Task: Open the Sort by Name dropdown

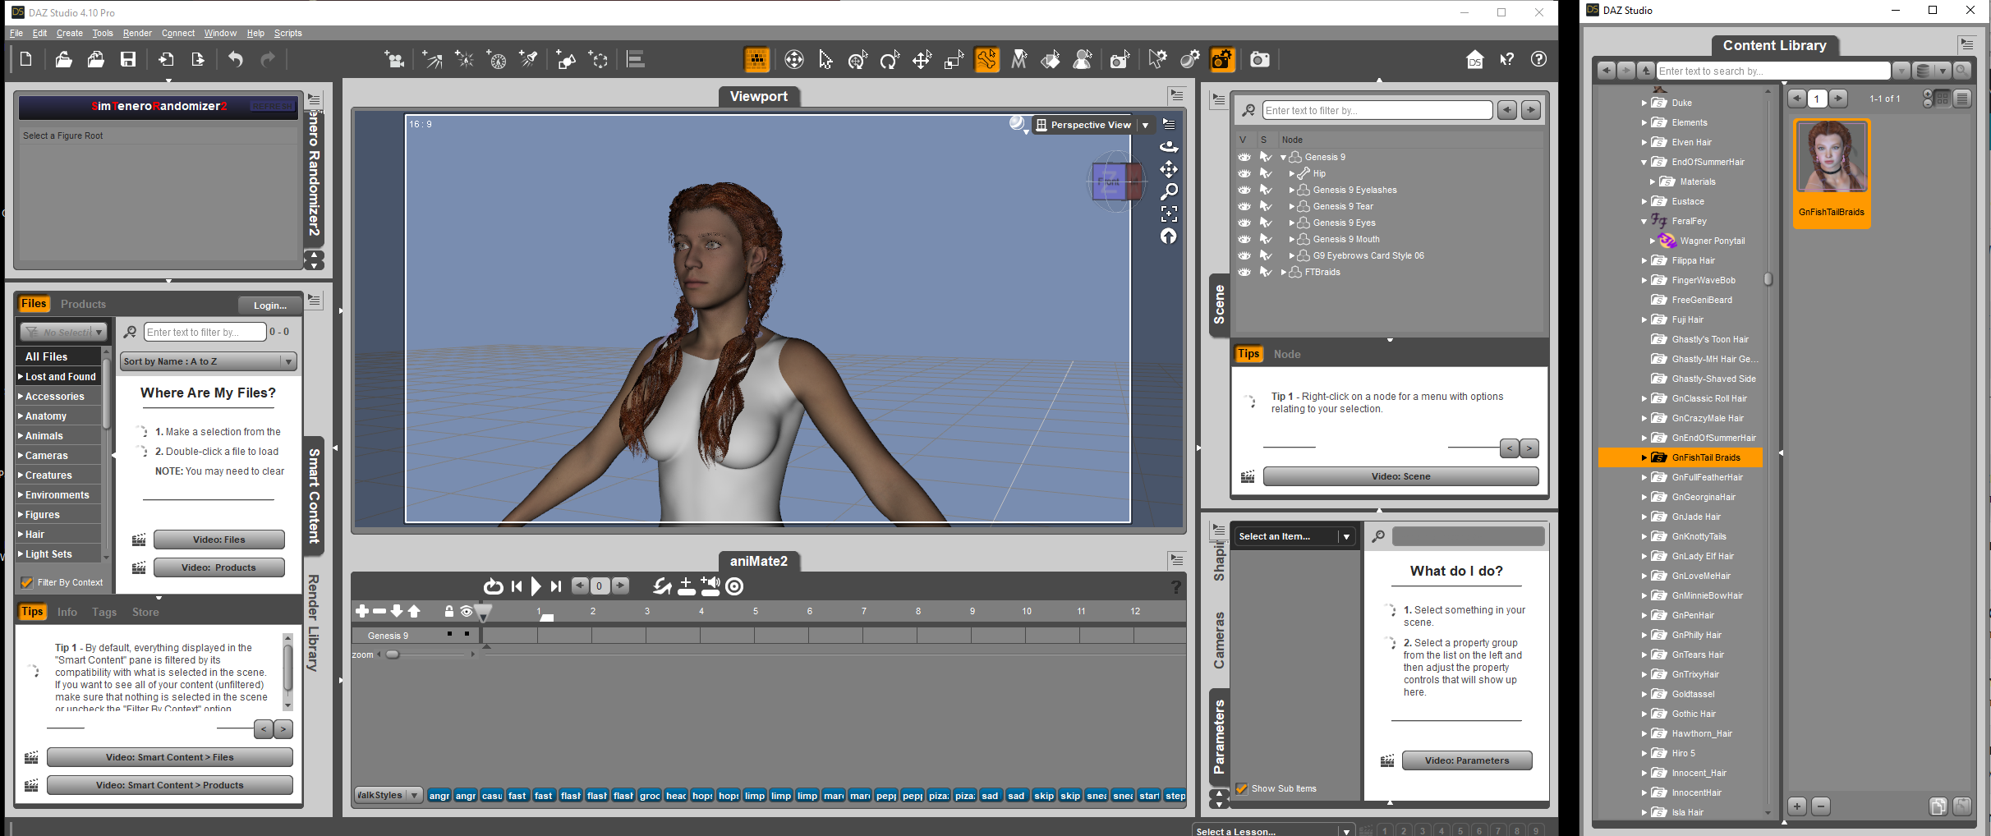Action: 208,361
